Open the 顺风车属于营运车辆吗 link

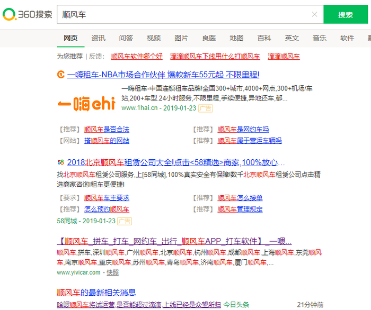[250, 141]
